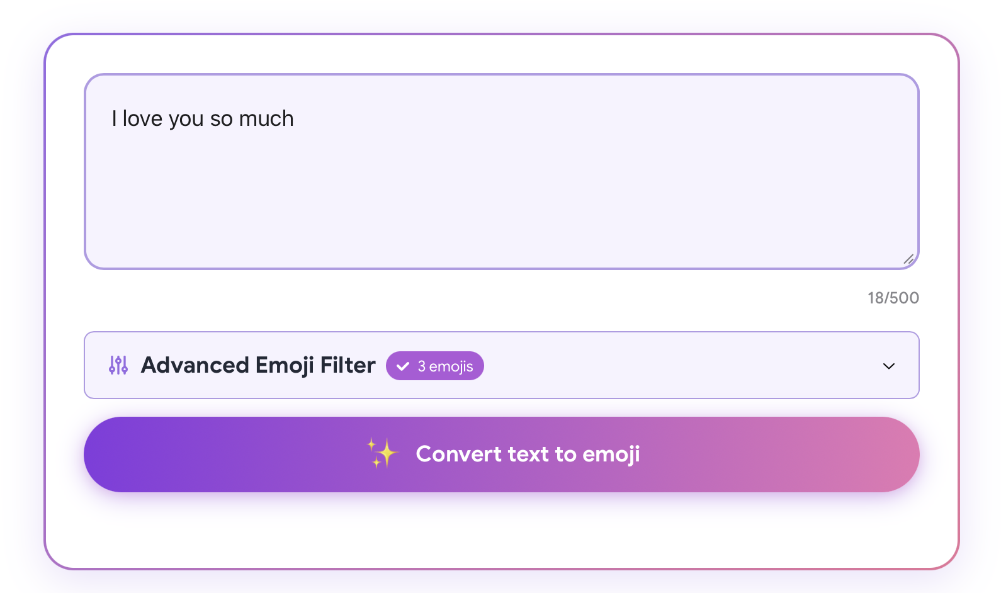Expand the filter panel with the chevron arrow
Image resolution: width=1001 pixels, height=593 pixels.
point(889,366)
